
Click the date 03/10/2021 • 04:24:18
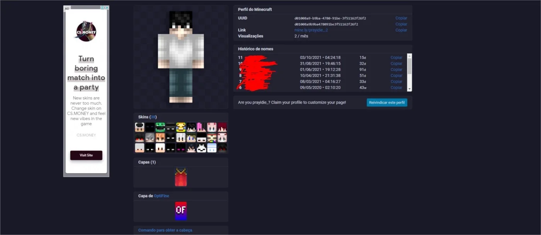pos(320,57)
